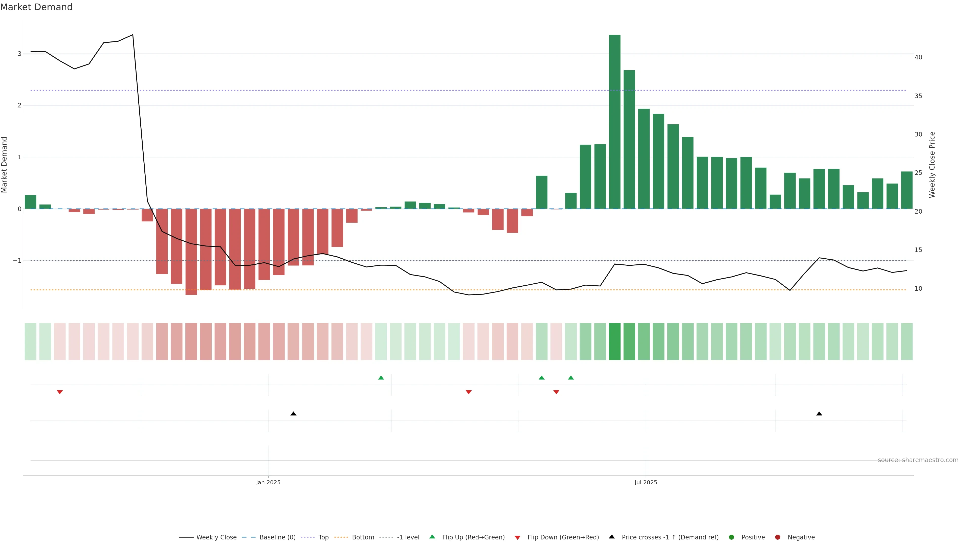The height and width of the screenshot is (546, 971).
Task: Toggle the Top level legend entry
Action: (323, 537)
